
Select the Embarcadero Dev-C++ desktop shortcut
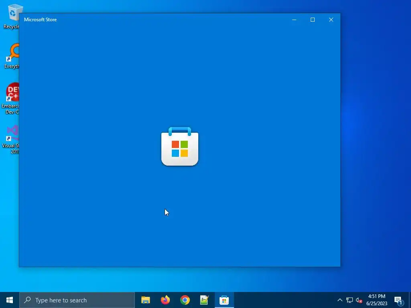(10, 99)
